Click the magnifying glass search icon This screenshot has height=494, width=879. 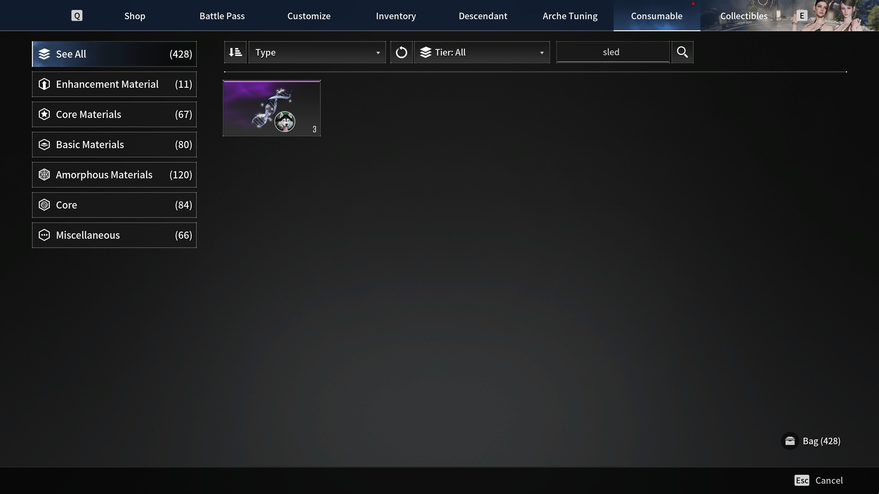[x=682, y=52]
